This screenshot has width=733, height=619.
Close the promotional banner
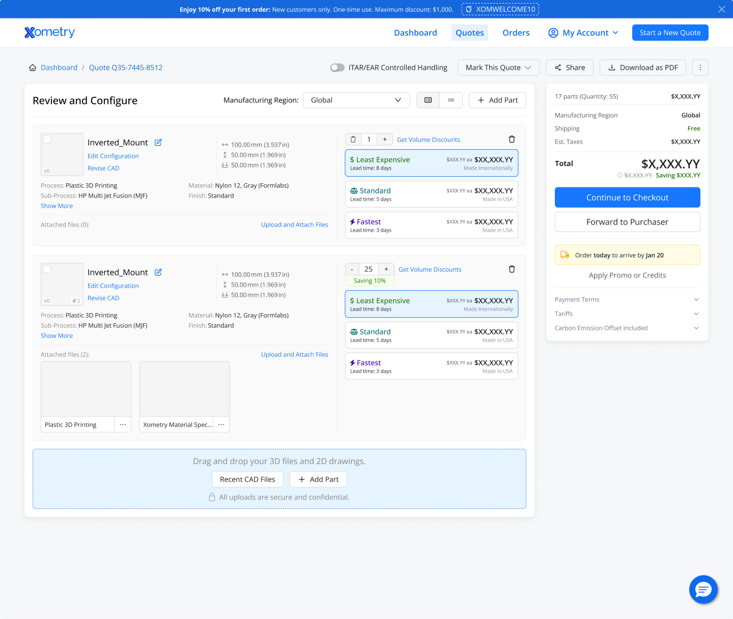(x=721, y=9)
